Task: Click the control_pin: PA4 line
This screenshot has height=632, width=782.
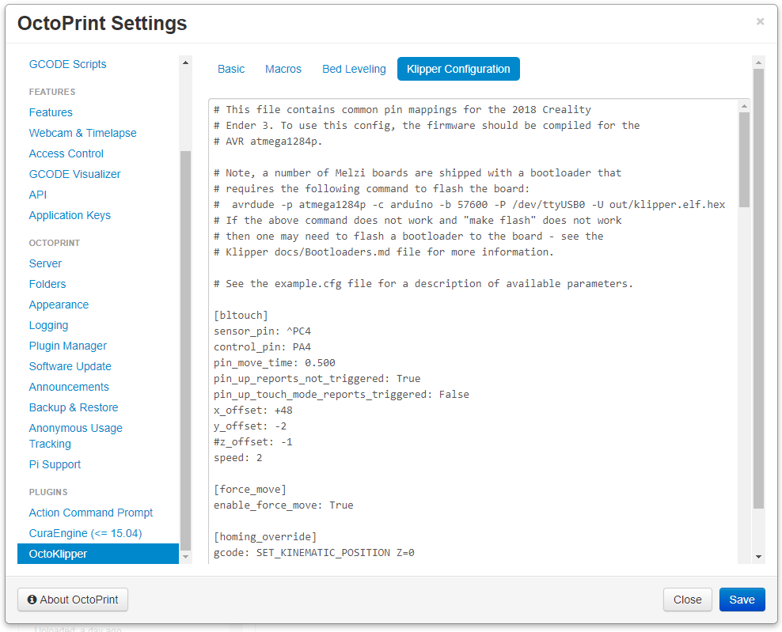Action: point(262,347)
